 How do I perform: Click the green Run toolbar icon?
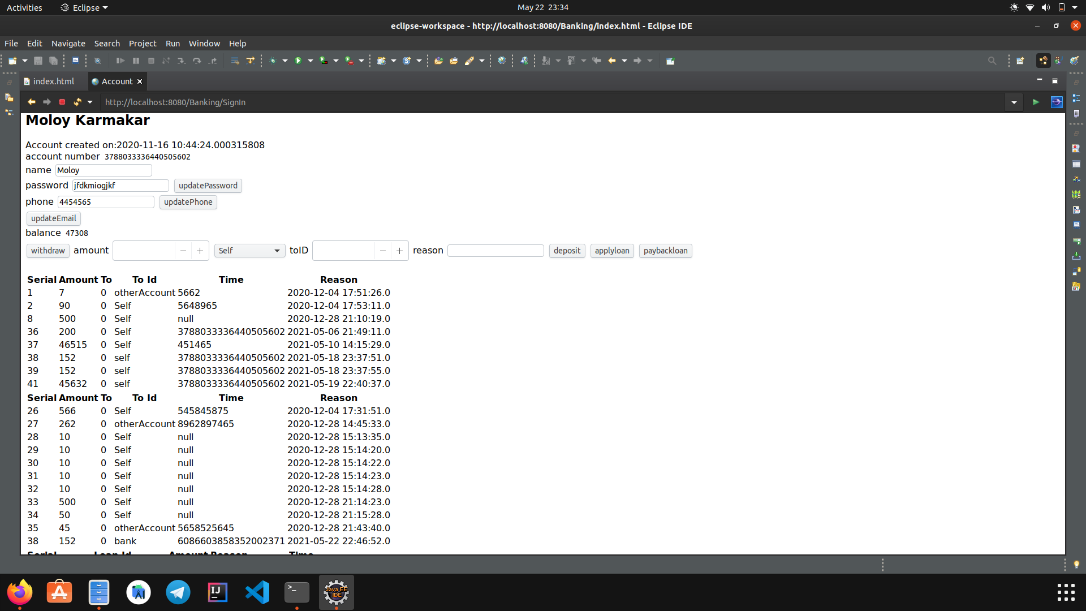[x=298, y=61]
